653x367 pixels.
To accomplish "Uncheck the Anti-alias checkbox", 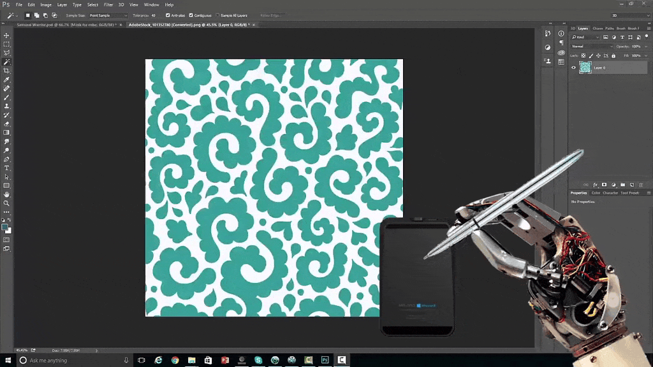I will pyautogui.click(x=168, y=15).
